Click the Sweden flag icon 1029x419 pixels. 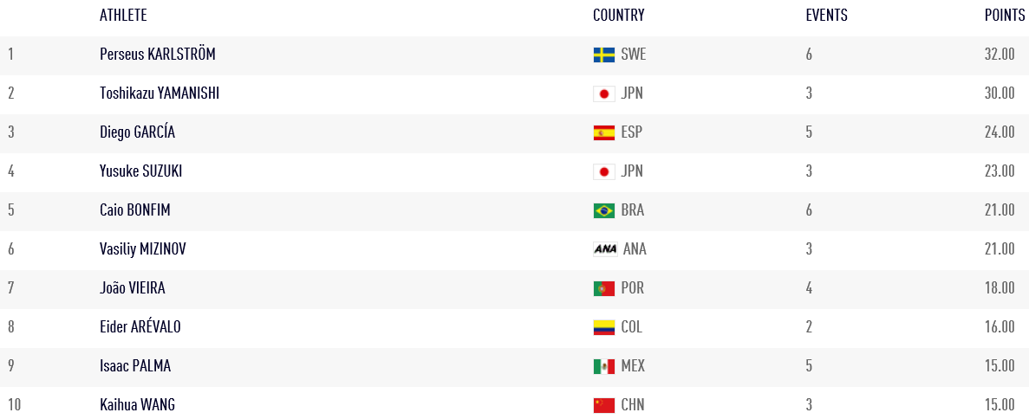coord(603,55)
